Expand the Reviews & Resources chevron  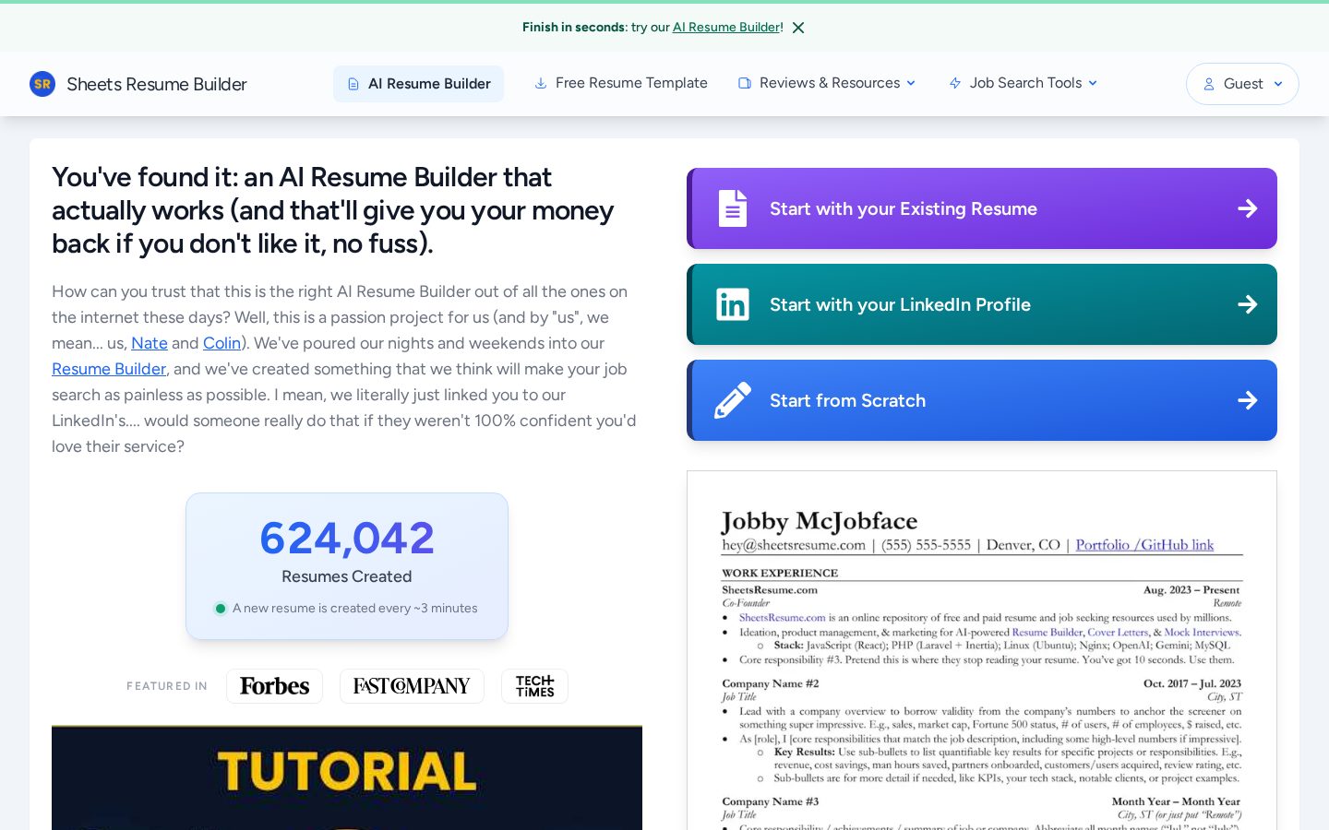tap(911, 83)
